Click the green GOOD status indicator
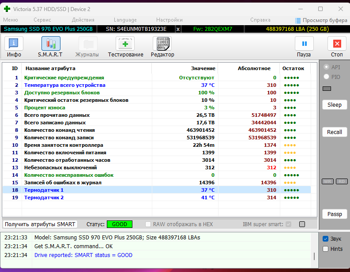 (120, 224)
